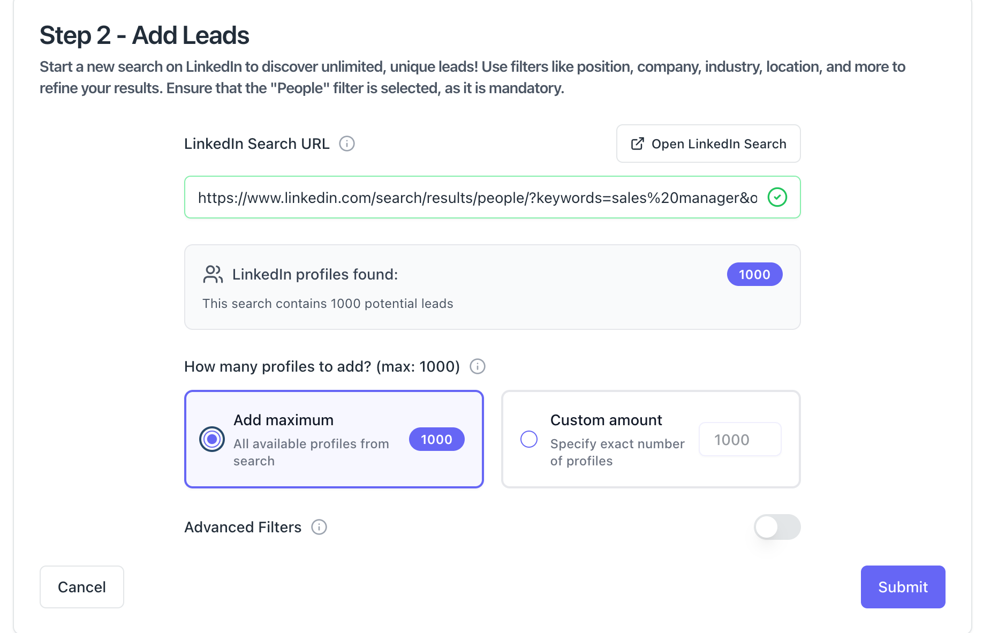
Task: Select the Custom amount radio button
Action: coord(529,439)
